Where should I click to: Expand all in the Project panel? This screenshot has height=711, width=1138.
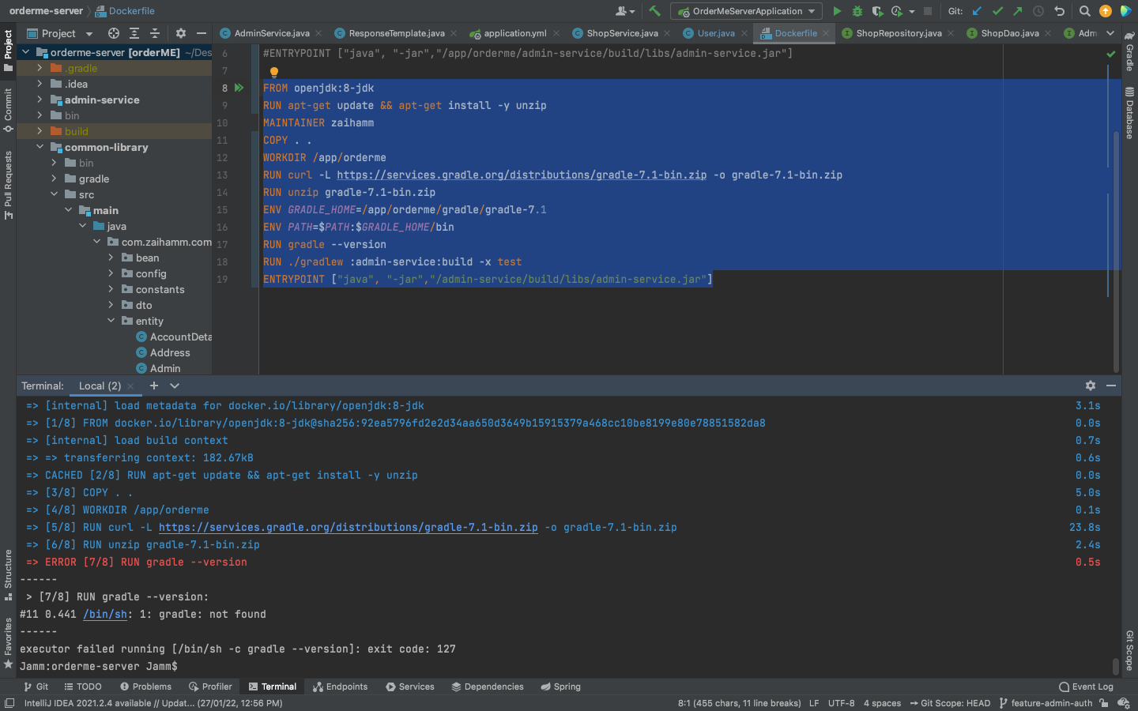click(134, 33)
